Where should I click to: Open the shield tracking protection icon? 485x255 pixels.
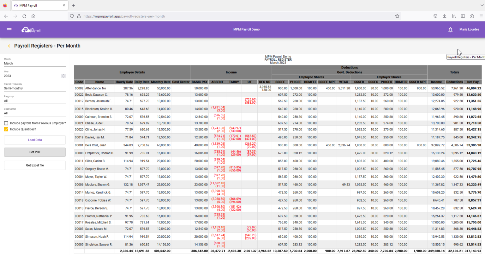tap(72, 16)
